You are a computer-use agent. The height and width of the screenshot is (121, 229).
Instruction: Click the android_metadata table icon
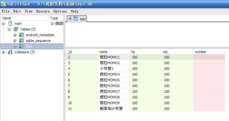[x=21, y=35]
